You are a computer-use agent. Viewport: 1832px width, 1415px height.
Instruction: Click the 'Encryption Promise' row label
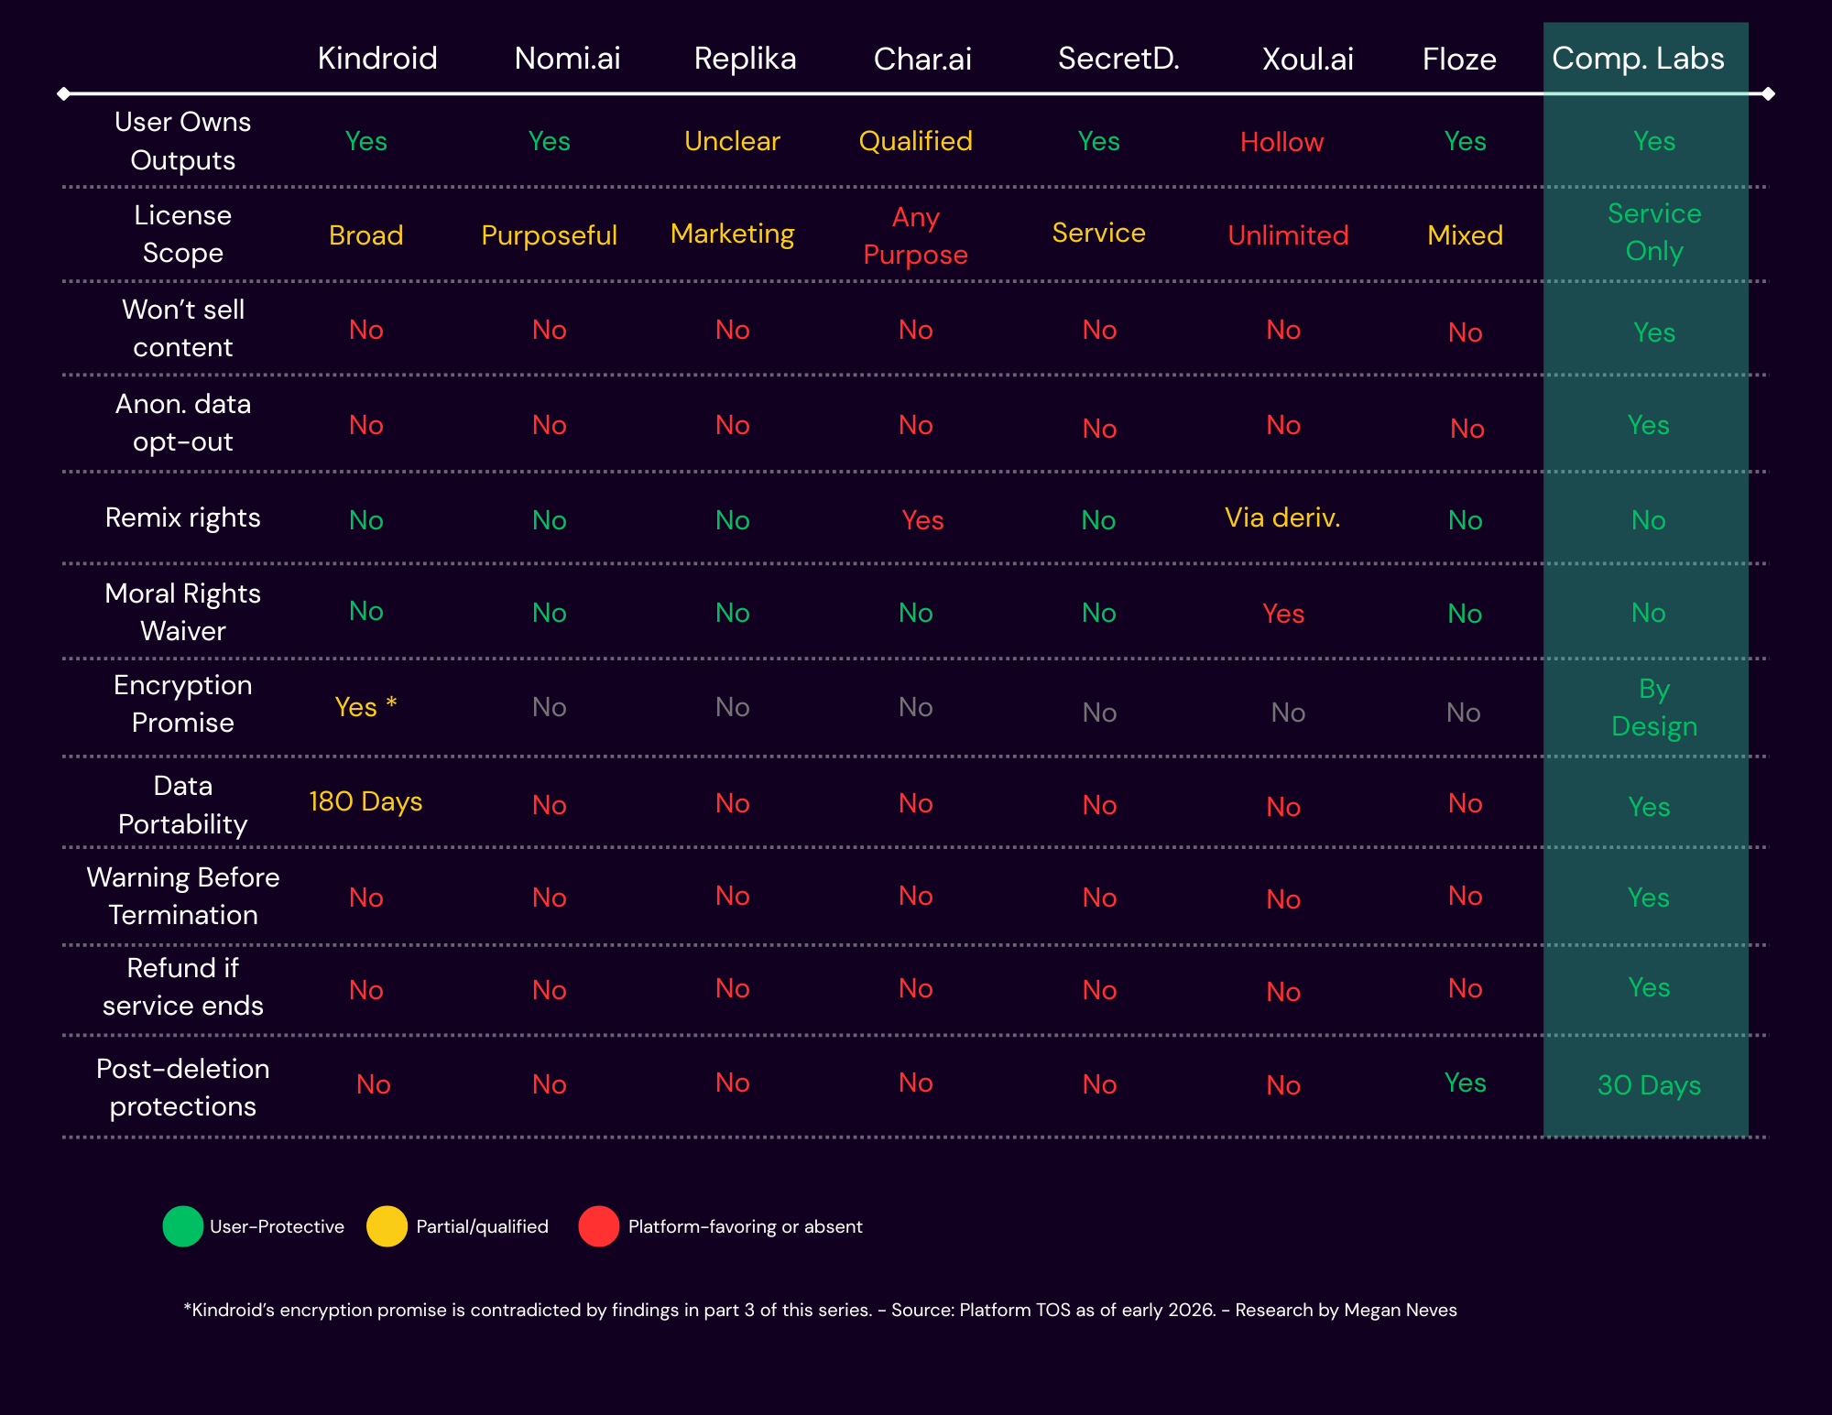point(183,703)
